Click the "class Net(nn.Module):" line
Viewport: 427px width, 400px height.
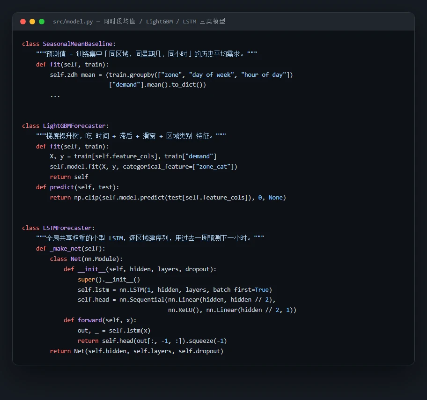[86, 259]
